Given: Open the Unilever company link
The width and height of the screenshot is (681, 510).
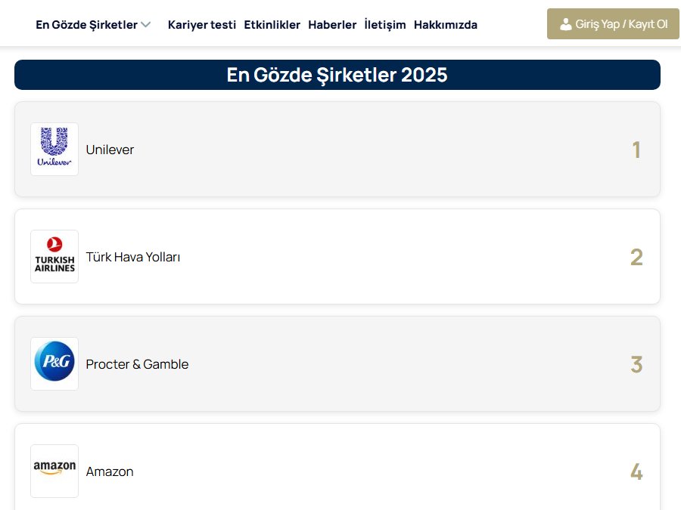Looking at the screenshot, I should [110, 150].
